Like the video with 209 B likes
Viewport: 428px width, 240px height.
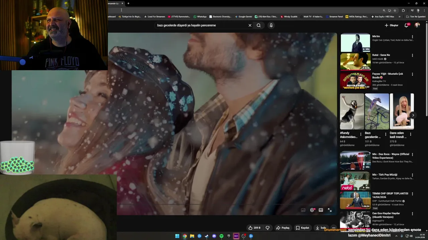pos(254,228)
